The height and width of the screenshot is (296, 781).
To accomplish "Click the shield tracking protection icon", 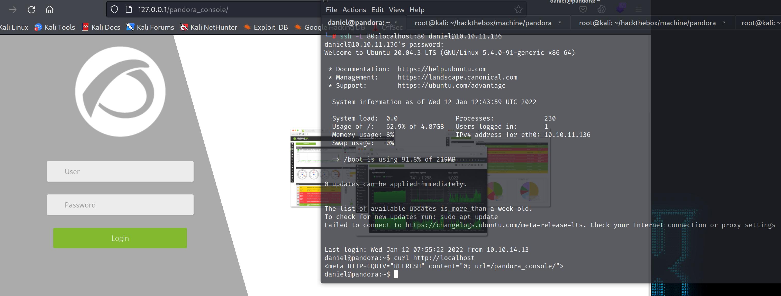I will 114,10.
